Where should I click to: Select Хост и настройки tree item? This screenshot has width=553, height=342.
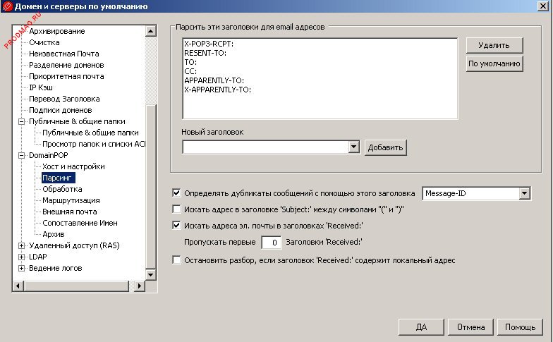coord(73,166)
